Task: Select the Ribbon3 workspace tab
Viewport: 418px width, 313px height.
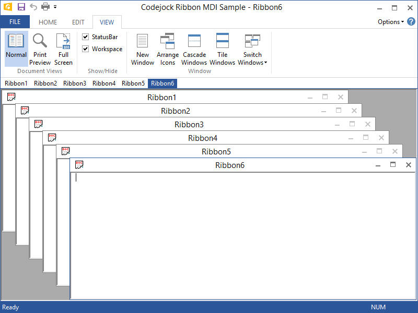Action: tap(75, 83)
